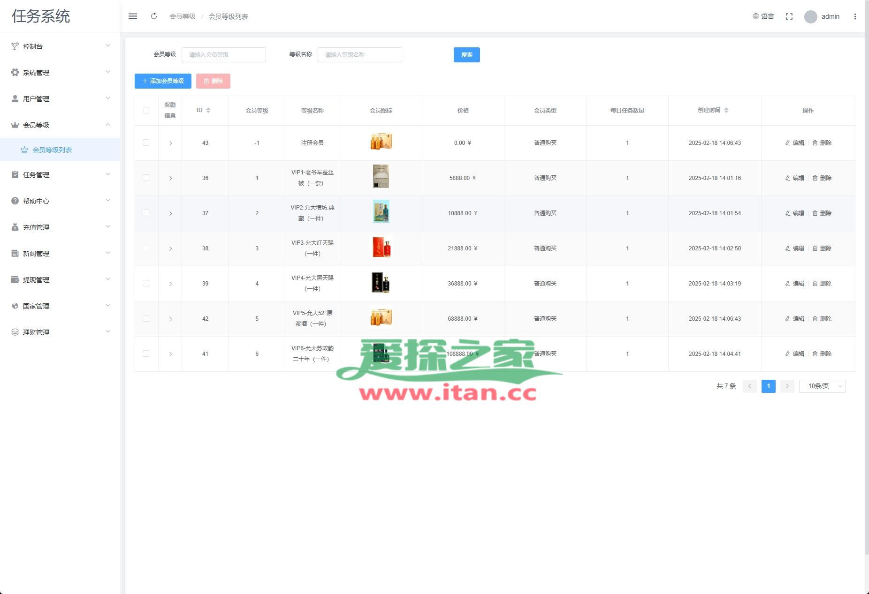Expand the 系统管理 sidebar menu

pos(60,73)
